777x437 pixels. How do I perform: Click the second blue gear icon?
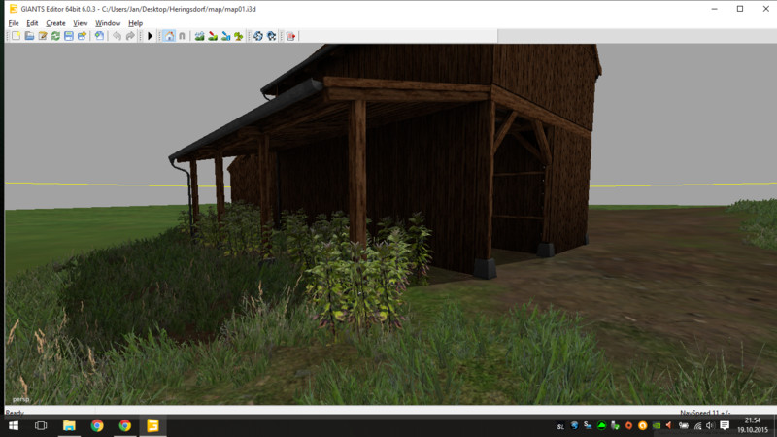tap(272, 36)
